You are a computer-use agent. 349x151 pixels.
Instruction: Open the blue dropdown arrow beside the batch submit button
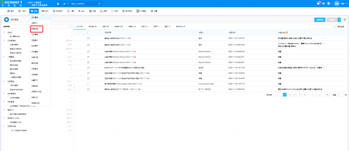pos(339,19)
